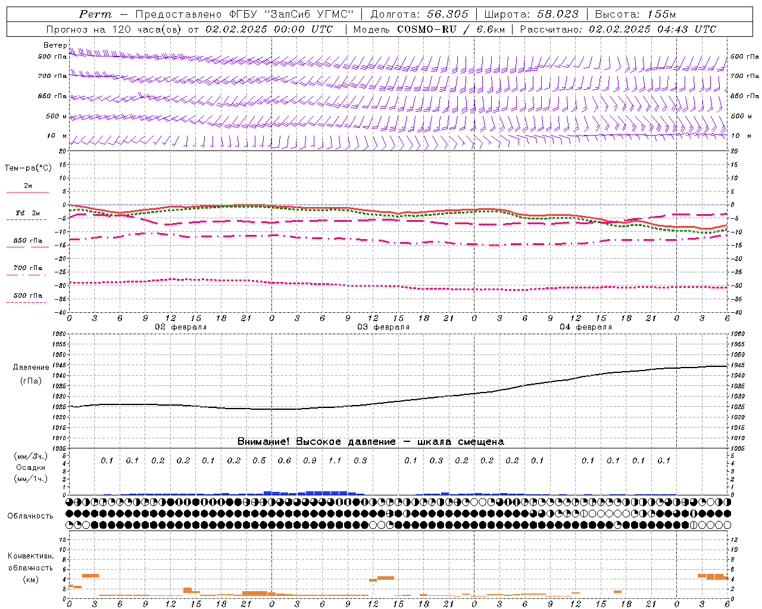762x609 pixels.
Task: Click the 'Perm' station name in header
Action: pyautogui.click(x=95, y=14)
